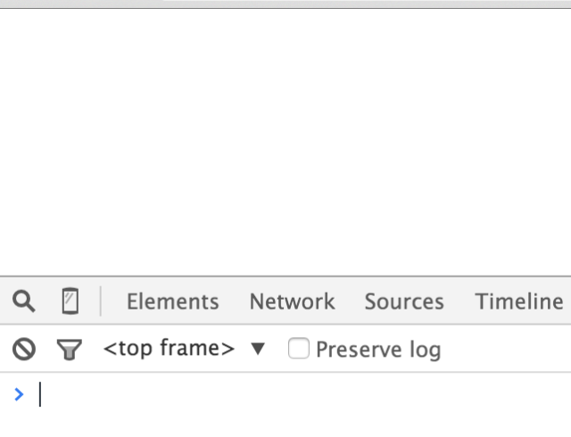
Task: Click the blue console prompt chevron
Action: pyautogui.click(x=20, y=393)
